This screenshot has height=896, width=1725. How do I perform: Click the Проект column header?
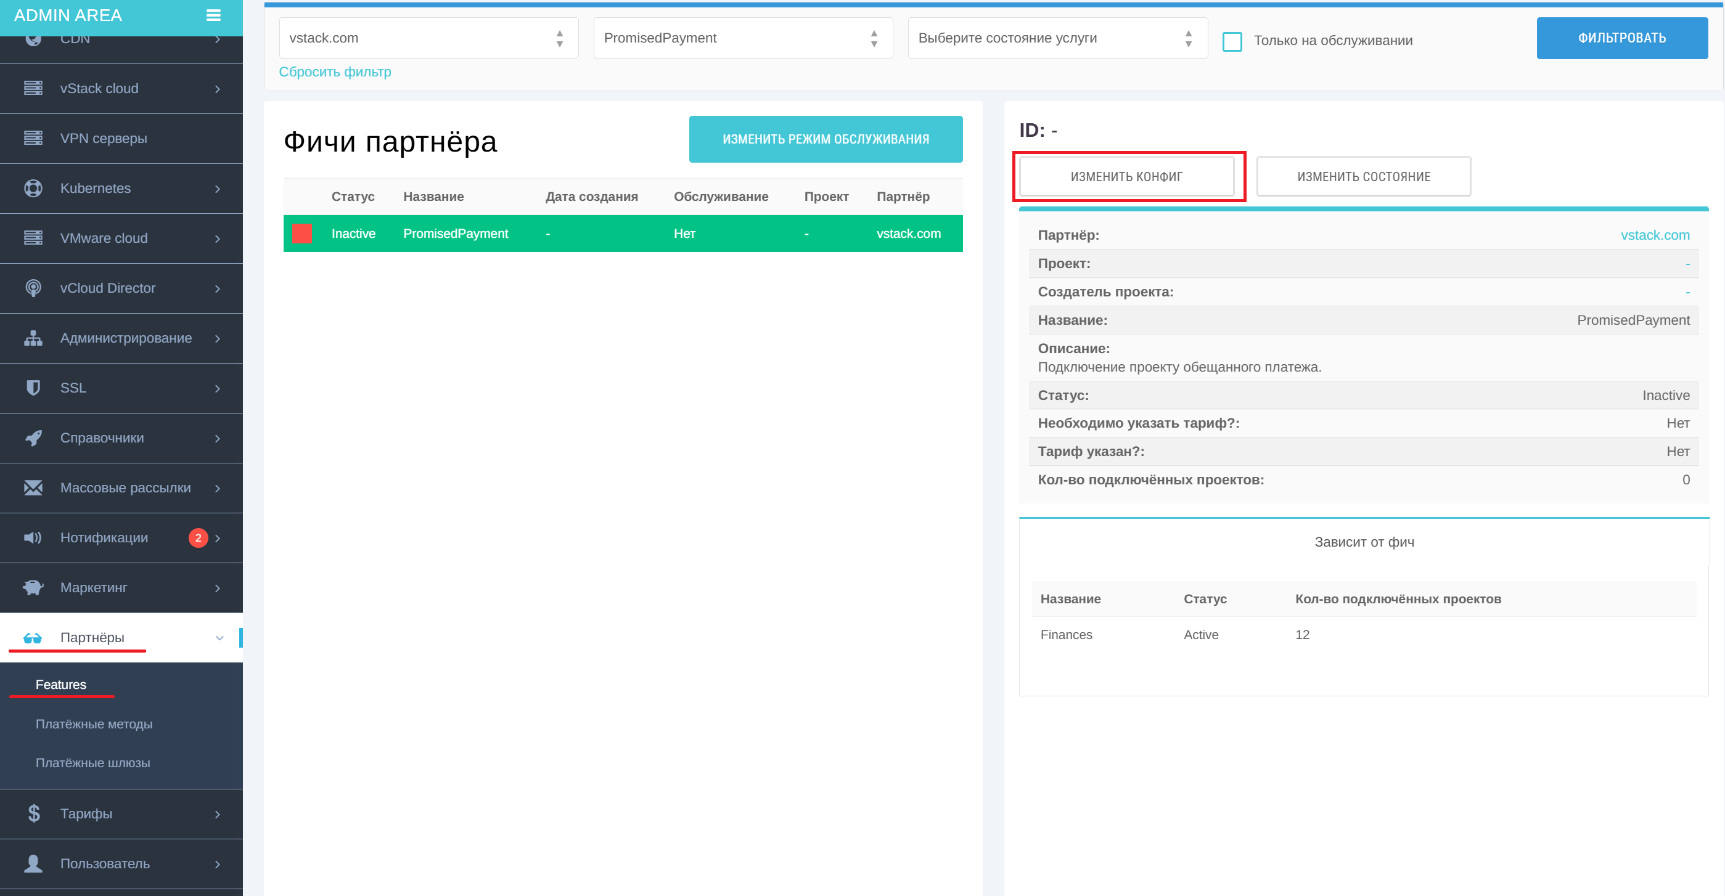(826, 197)
